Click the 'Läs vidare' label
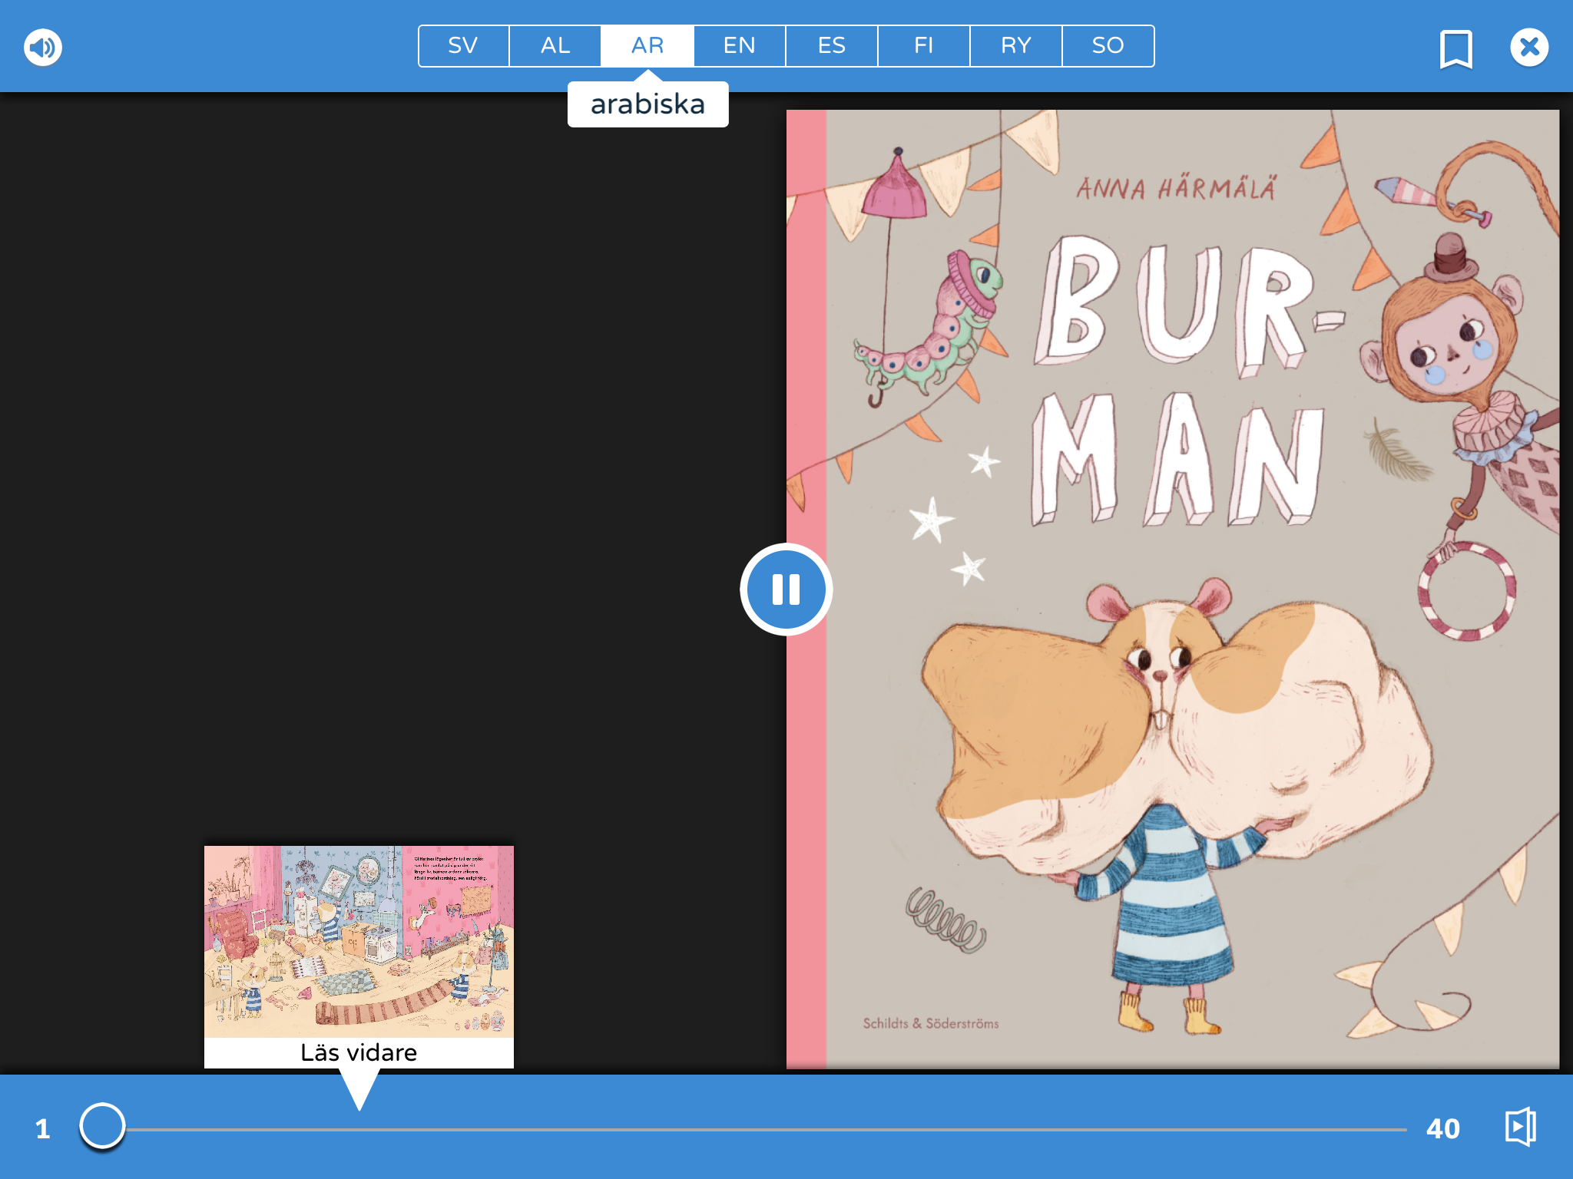Viewport: 1573px width, 1179px height. coord(359,1052)
